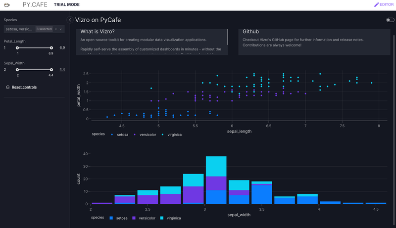
Task: Click Sepal_Width lower value field showing 2
Action: [6, 70]
